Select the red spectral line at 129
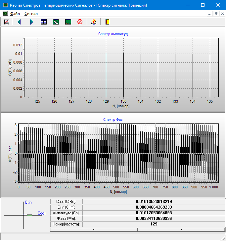This screenshot has height=241, width=226. tap(106, 74)
